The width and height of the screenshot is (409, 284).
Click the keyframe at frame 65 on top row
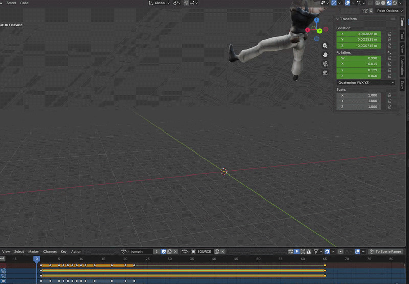coord(325,265)
